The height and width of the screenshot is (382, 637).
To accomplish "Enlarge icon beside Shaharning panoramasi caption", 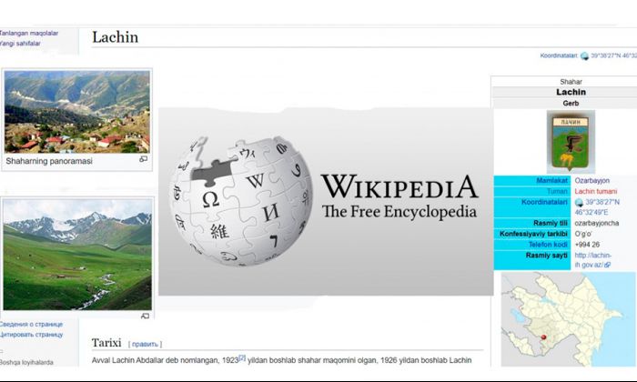I will coord(143,159).
